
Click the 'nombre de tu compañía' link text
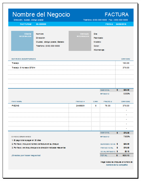coord(117,165)
